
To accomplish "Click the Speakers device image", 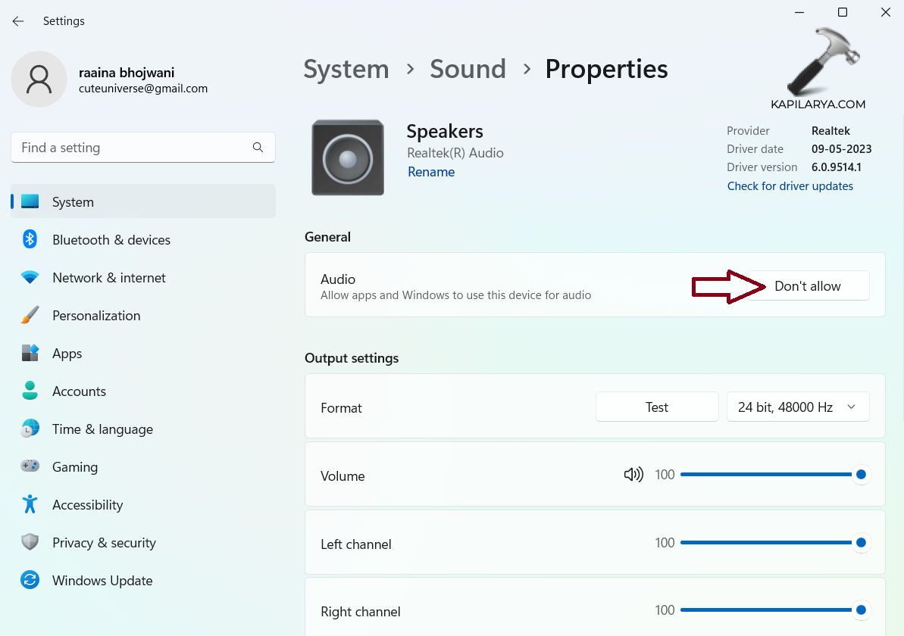I will 348,157.
